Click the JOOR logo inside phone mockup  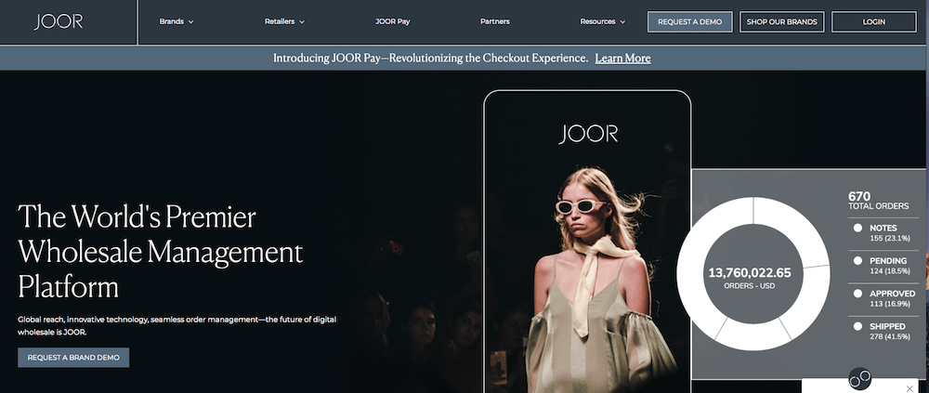(588, 134)
